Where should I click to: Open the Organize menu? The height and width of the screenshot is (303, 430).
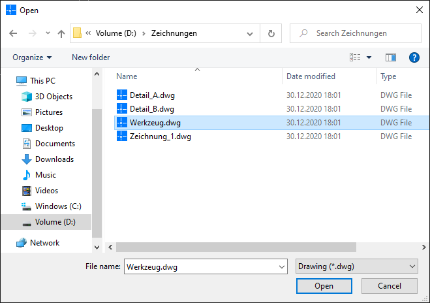coord(32,57)
